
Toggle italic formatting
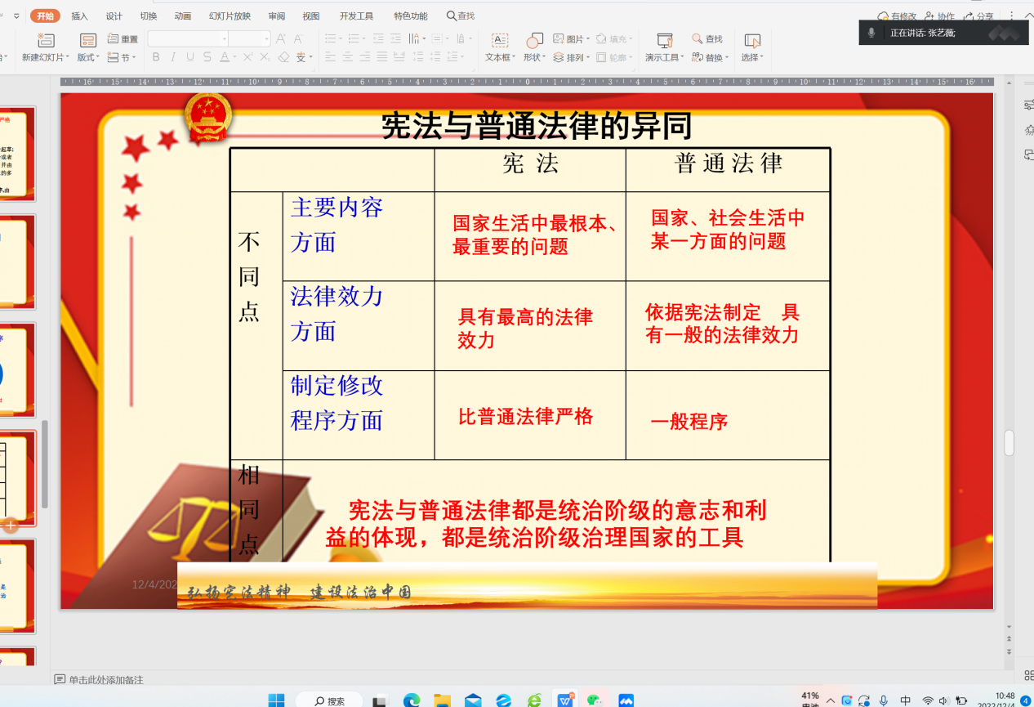pos(172,56)
